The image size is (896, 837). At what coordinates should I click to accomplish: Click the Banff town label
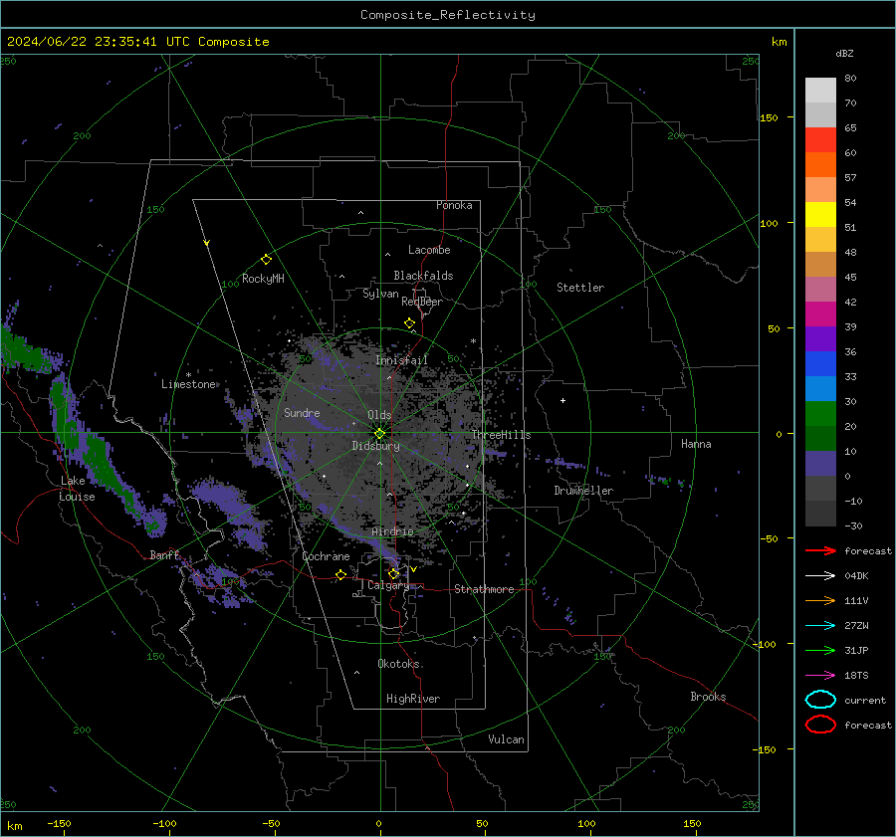tap(164, 555)
